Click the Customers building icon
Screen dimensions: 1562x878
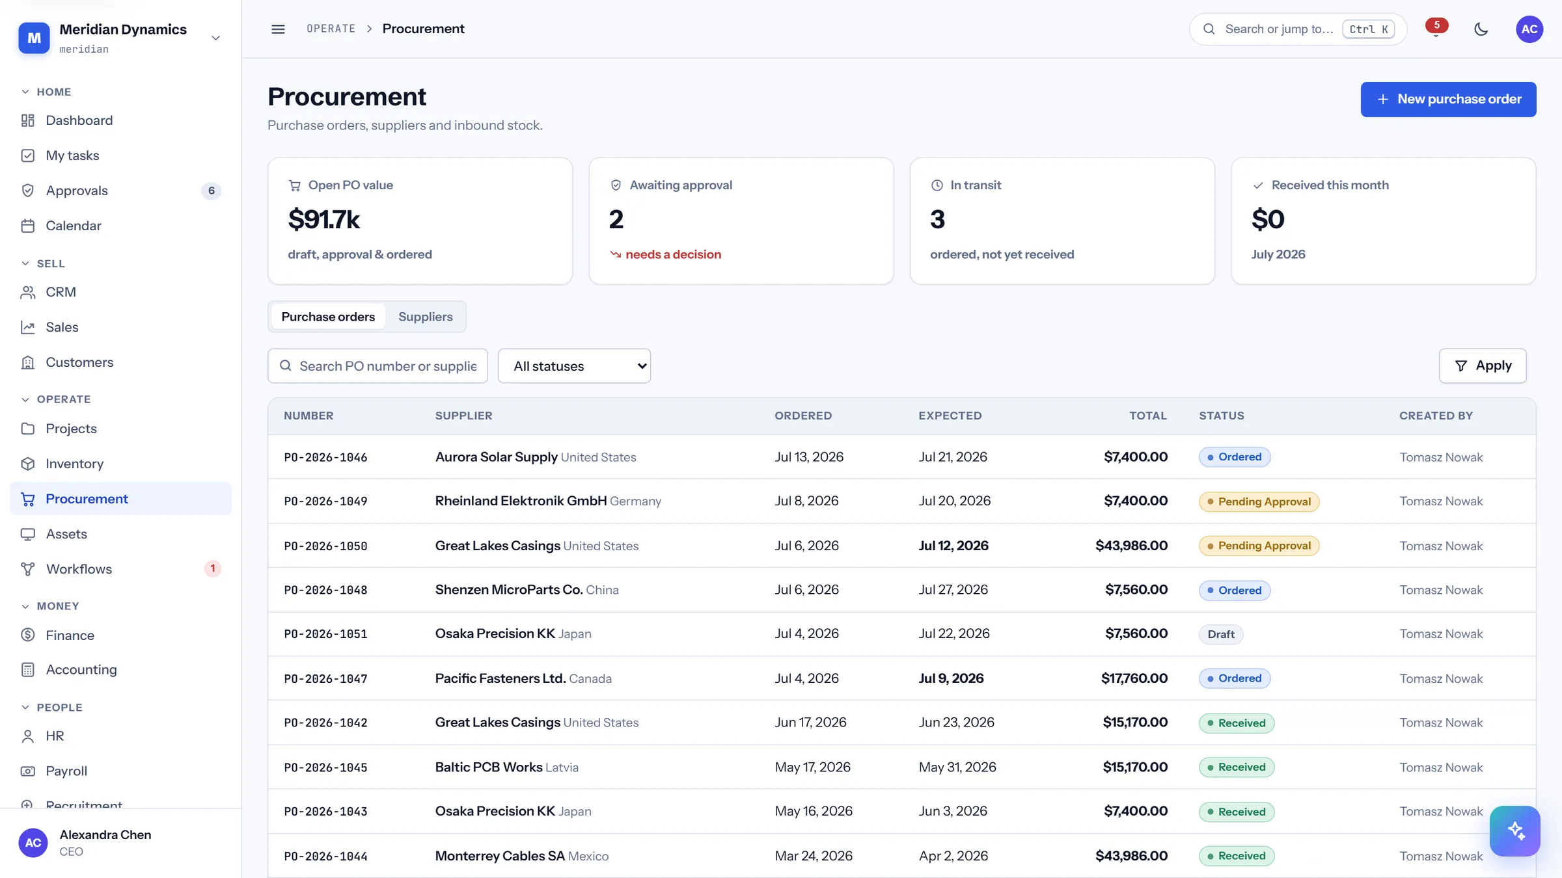coord(27,362)
